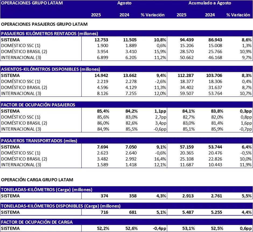
Task: Select the FACTOR DE OCUPACIÓN DE CARGA row
Action: coord(37,222)
